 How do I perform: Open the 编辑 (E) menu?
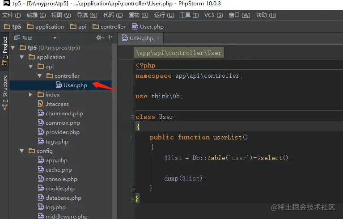[x=36, y=15]
